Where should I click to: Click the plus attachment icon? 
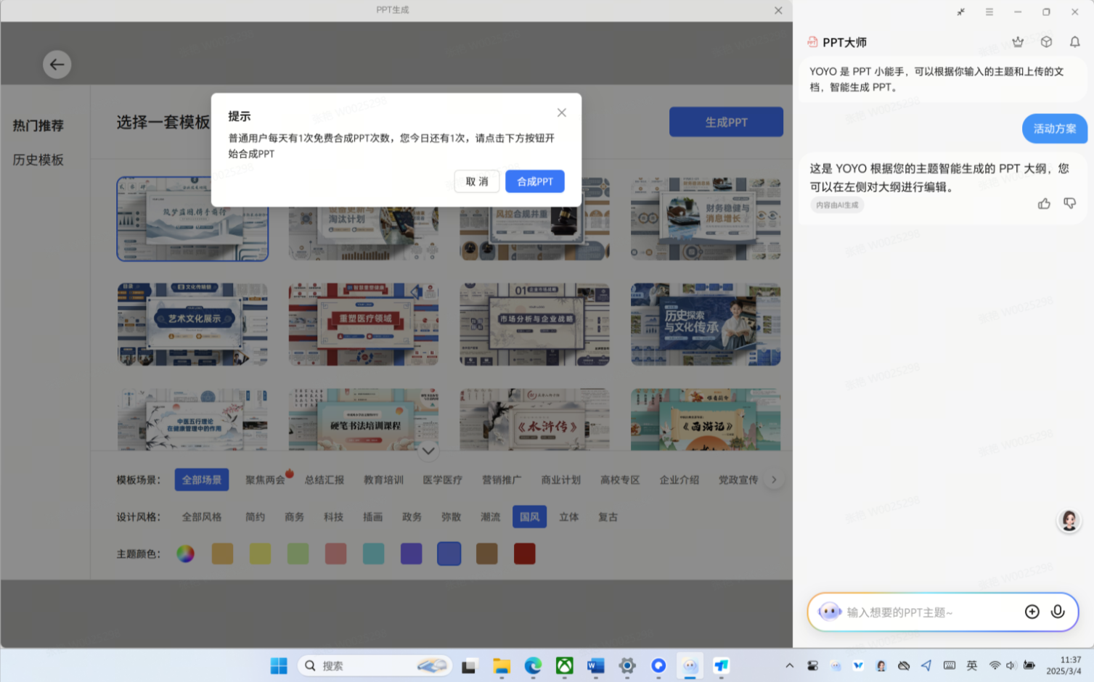click(1032, 612)
